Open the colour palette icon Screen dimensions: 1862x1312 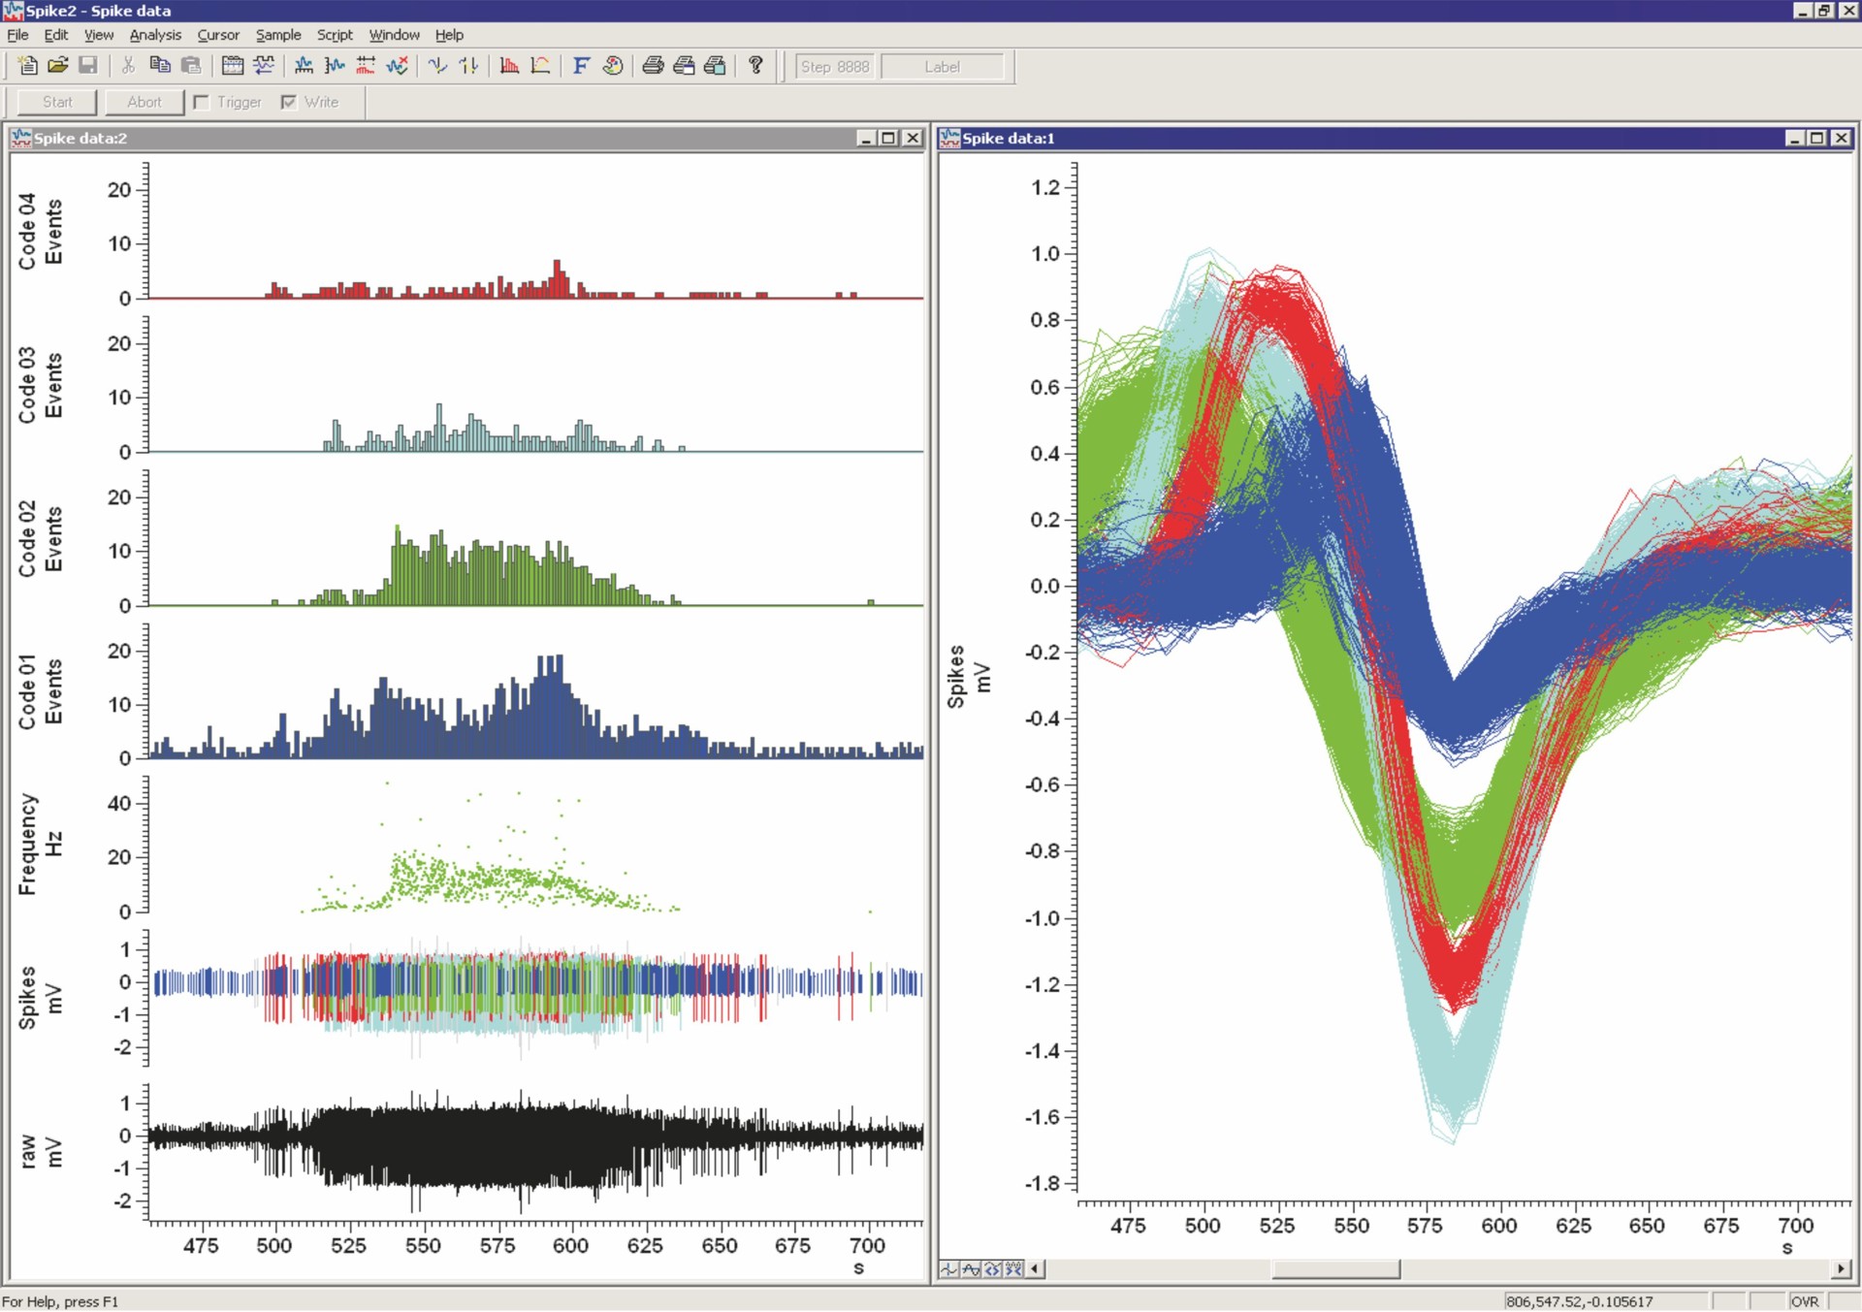(x=613, y=66)
